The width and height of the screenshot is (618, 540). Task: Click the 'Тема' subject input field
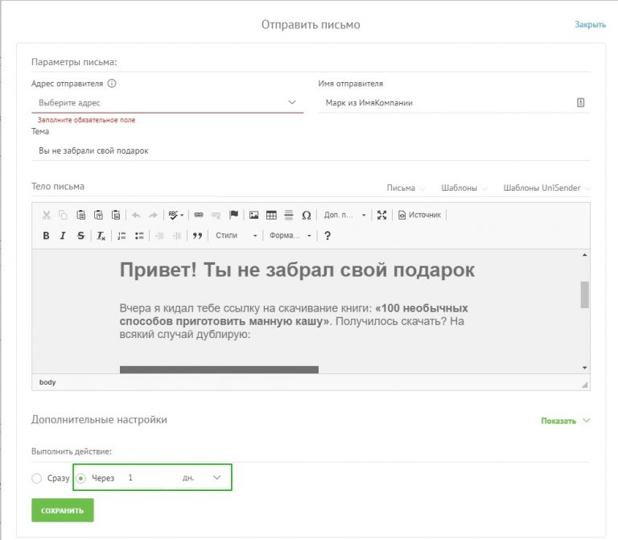tap(310, 150)
